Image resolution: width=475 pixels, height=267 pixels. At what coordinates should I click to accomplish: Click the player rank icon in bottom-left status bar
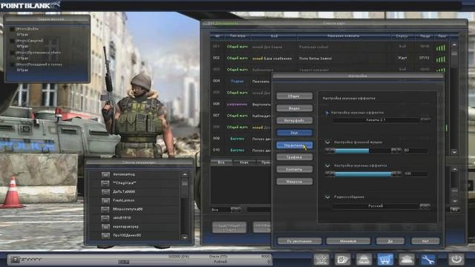(14, 260)
